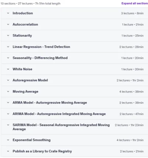Open Publish as a Library to Crate Registry

[x=42, y=151]
